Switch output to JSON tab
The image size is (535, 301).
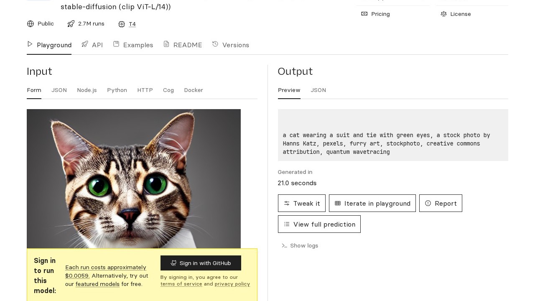(x=318, y=90)
